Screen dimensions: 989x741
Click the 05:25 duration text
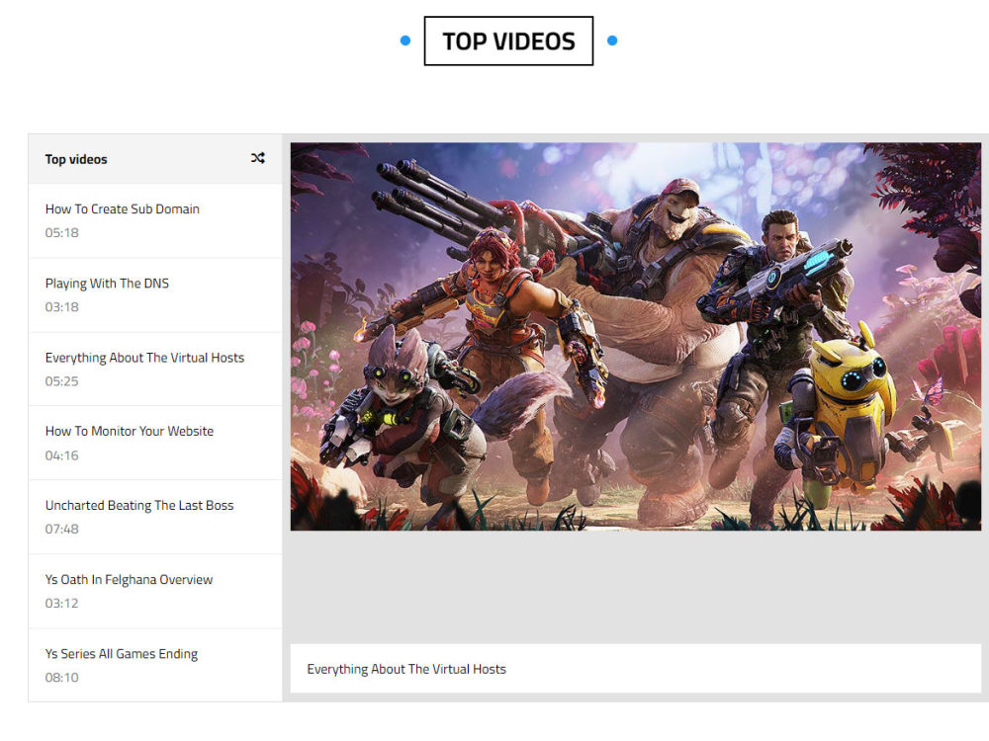(61, 381)
